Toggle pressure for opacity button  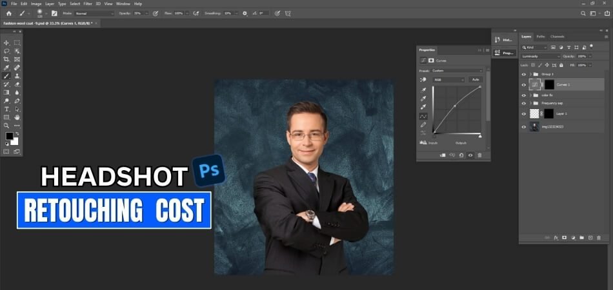click(x=156, y=14)
